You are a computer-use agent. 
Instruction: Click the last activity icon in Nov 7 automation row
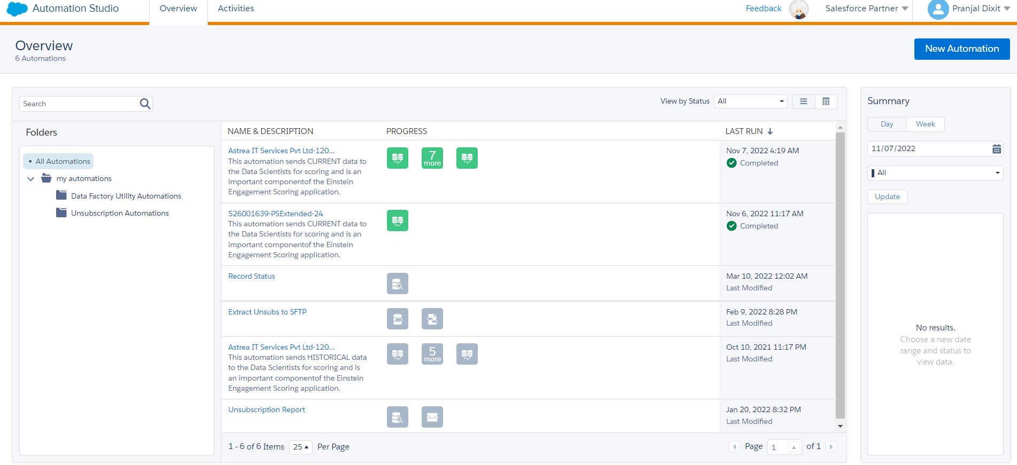click(x=467, y=158)
